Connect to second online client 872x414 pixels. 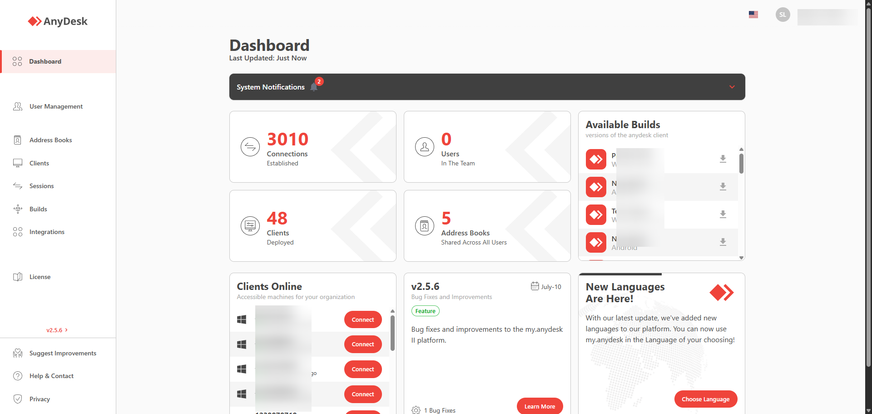(x=363, y=344)
